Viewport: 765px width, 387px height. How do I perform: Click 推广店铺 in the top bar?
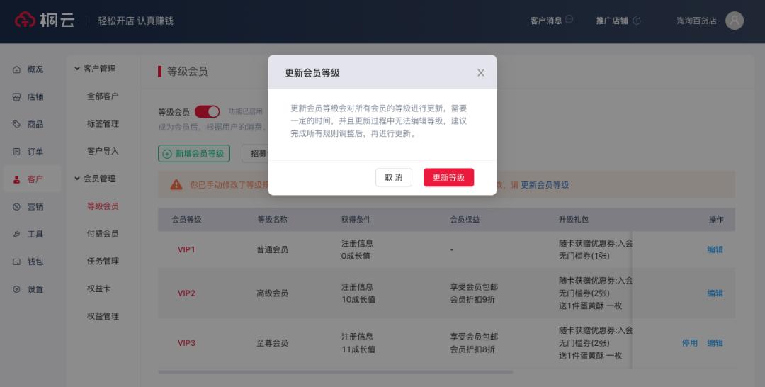point(612,21)
